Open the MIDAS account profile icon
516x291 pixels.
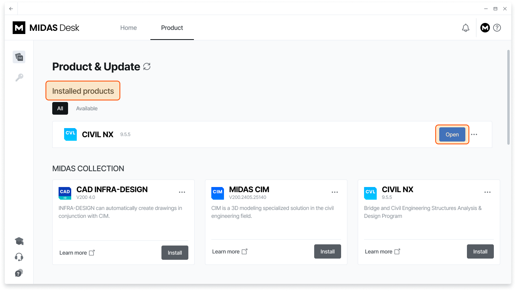click(x=485, y=28)
